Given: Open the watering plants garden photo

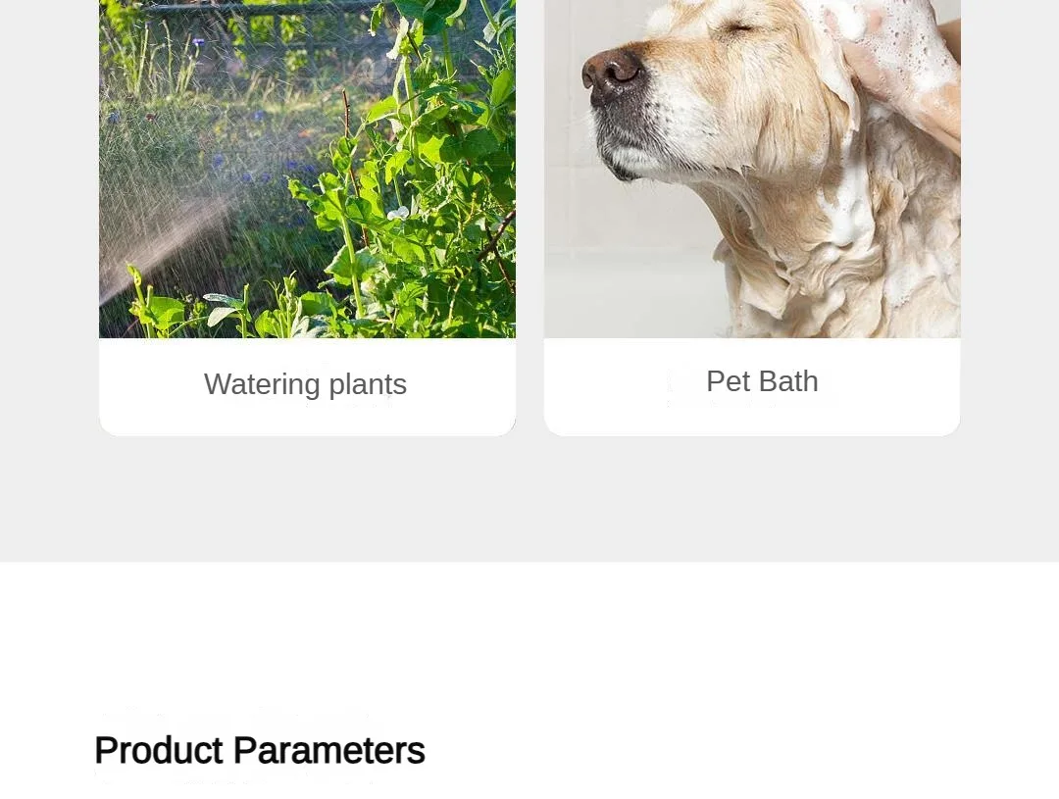Looking at the screenshot, I should 307,169.
